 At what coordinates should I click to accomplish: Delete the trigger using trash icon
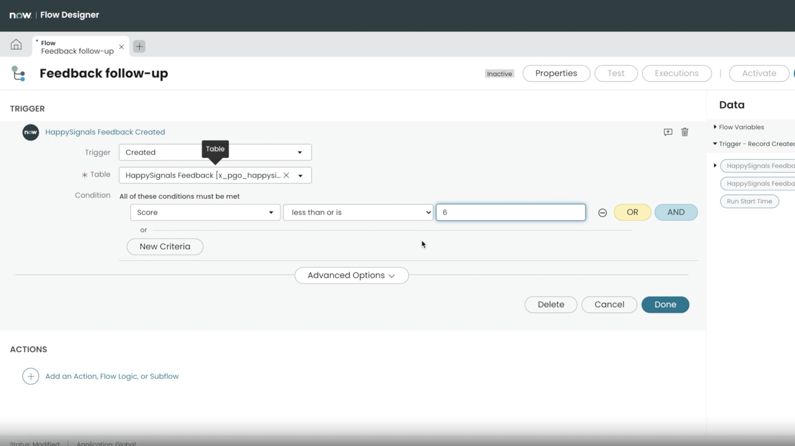coord(685,132)
